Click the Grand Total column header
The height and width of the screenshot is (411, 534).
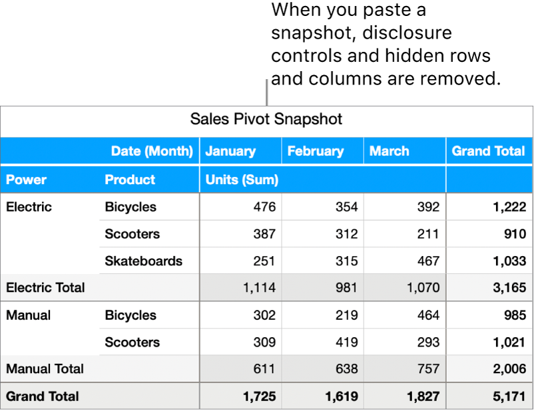point(489,151)
